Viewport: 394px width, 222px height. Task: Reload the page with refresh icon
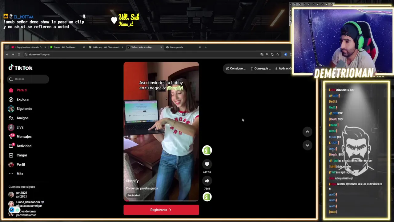pyautogui.click(x=19, y=55)
